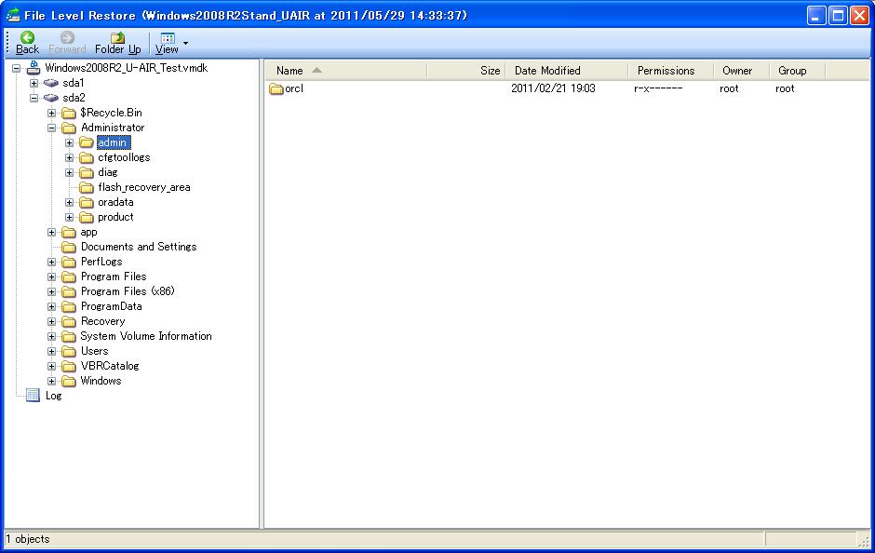Viewport: 875px width, 553px height.
Task: Click the Program Files folder icon
Action: coord(69,276)
